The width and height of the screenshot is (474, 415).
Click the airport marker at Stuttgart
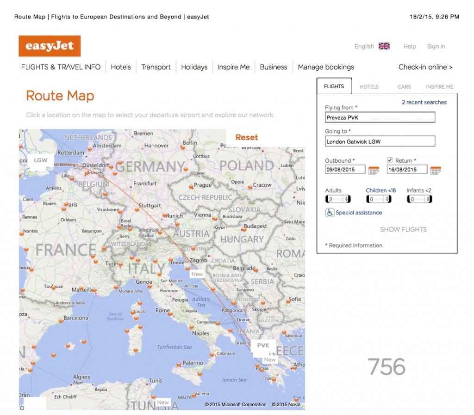(x=137, y=209)
